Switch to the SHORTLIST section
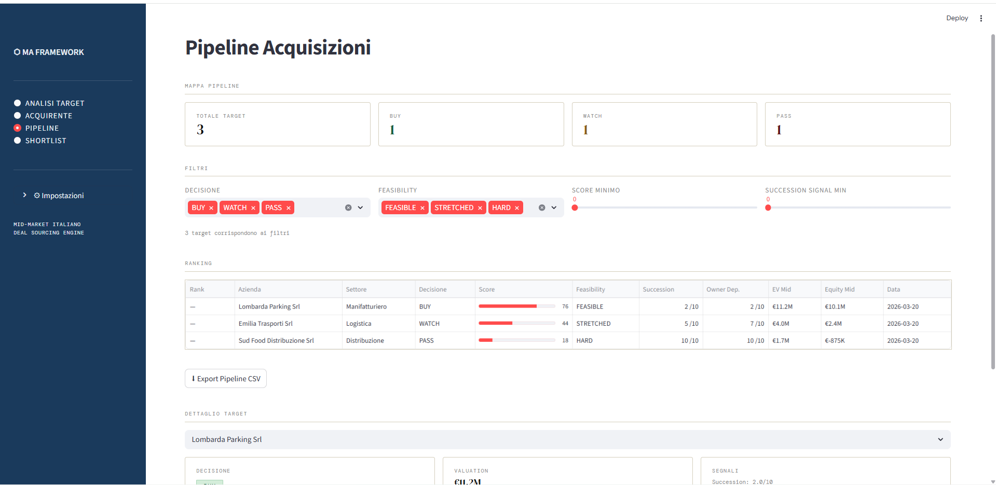This screenshot has width=996, height=485. click(x=17, y=140)
